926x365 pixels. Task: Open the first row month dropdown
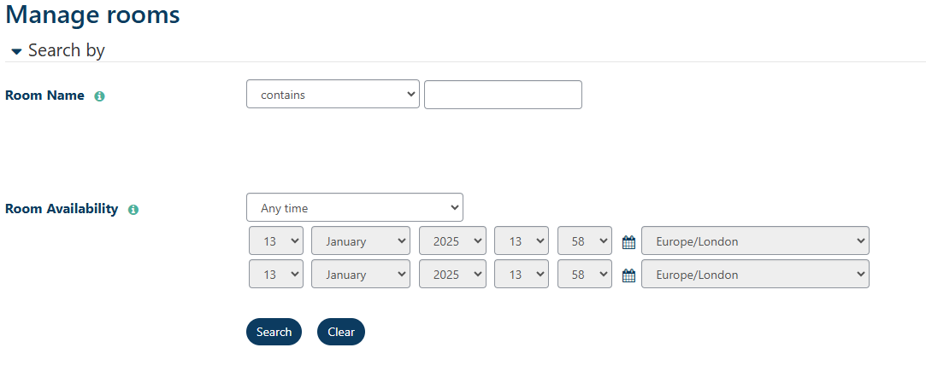[360, 241]
